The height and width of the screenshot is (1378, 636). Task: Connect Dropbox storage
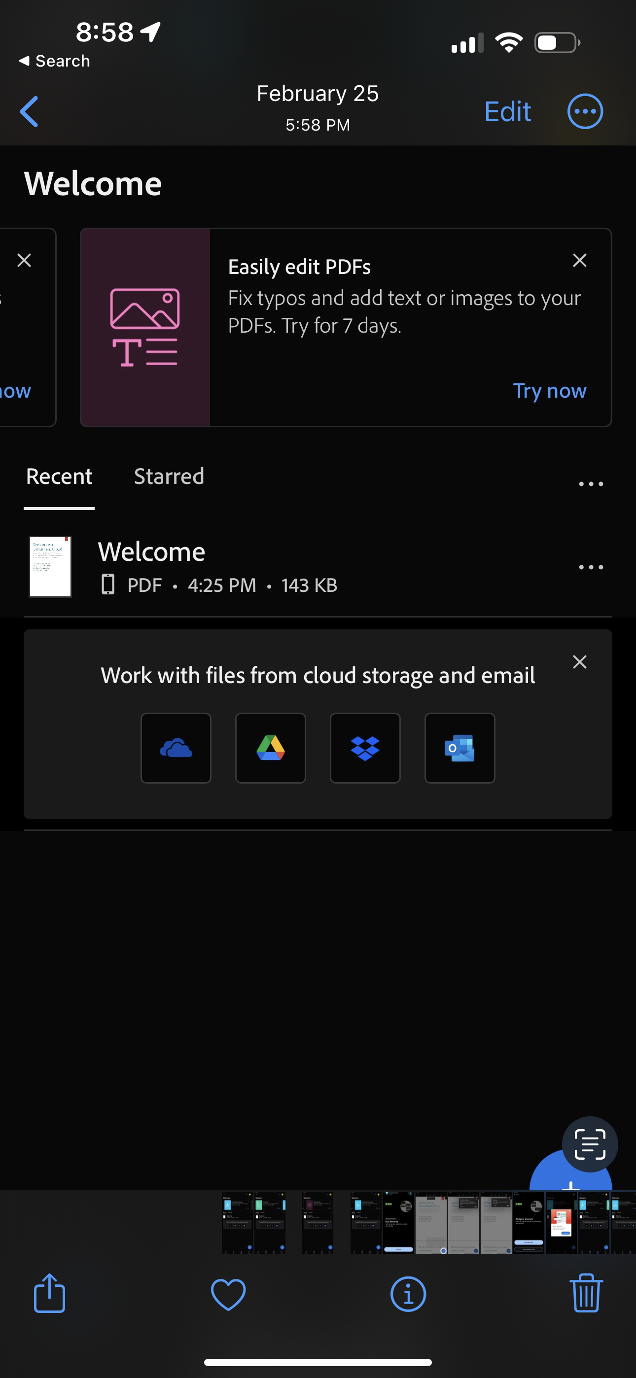365,748
